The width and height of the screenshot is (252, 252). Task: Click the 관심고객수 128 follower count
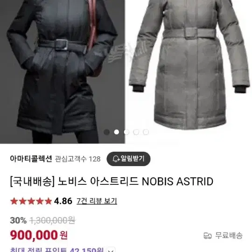[x=78, y=159]
